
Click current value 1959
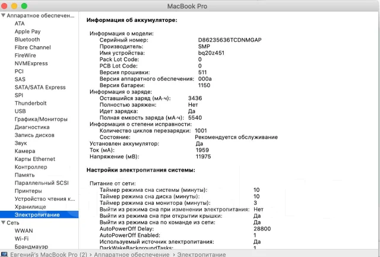point(202,150)
